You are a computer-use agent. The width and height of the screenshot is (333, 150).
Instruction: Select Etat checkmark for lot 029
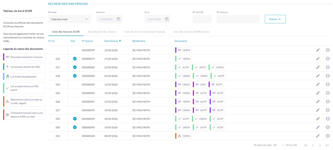click(x=75, y=119)
